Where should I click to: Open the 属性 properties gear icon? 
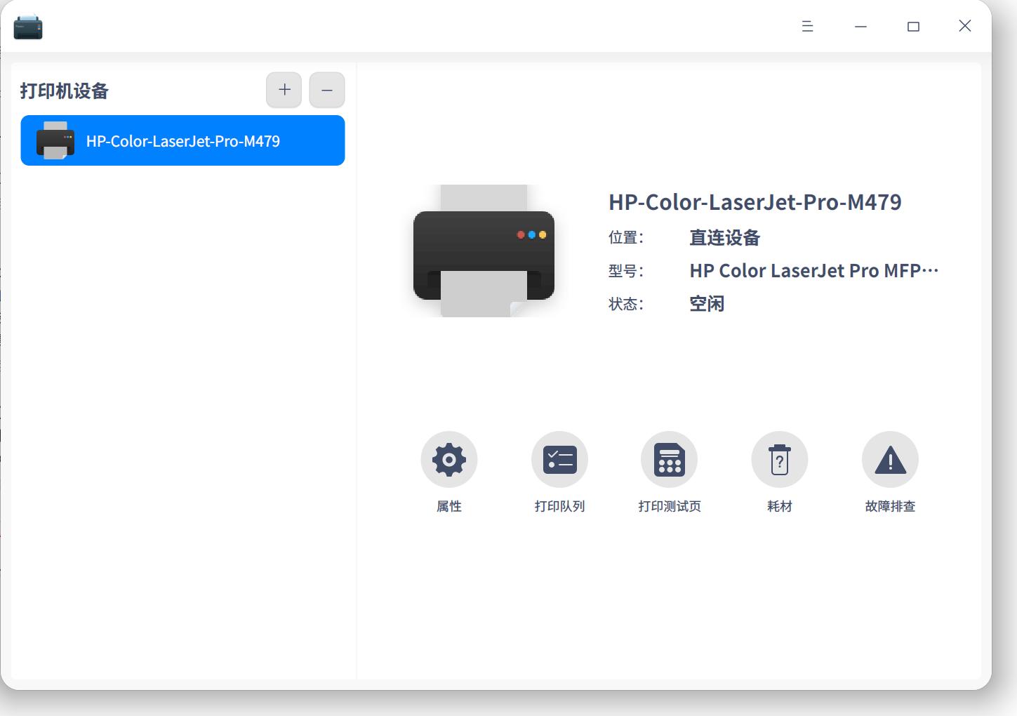click(x=449, y=460)
